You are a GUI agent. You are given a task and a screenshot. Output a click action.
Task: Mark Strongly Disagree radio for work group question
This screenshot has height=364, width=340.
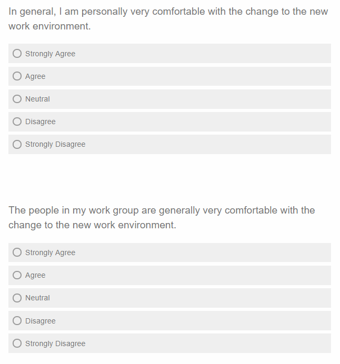coord(17,343)
